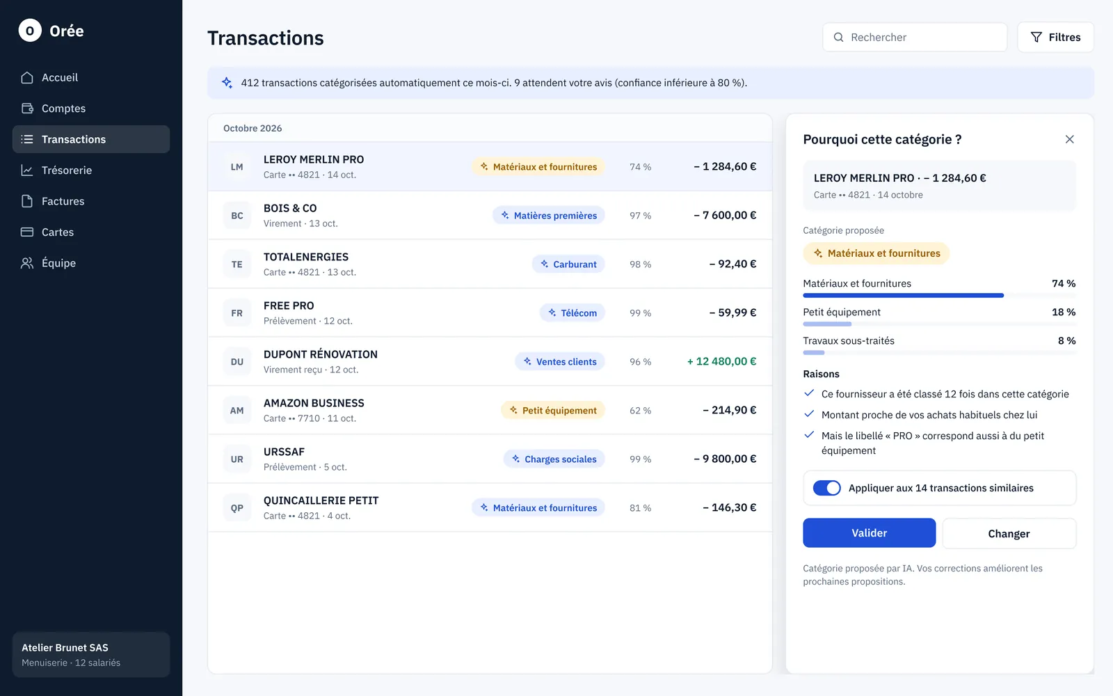
Task: Click the QP avatar for Quincaillerie Petit
Action: click(x=237, y=508)
